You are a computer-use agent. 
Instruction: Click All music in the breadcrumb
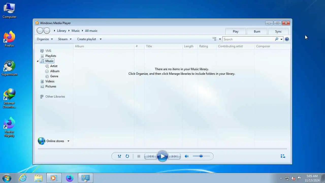pos(91,31)
